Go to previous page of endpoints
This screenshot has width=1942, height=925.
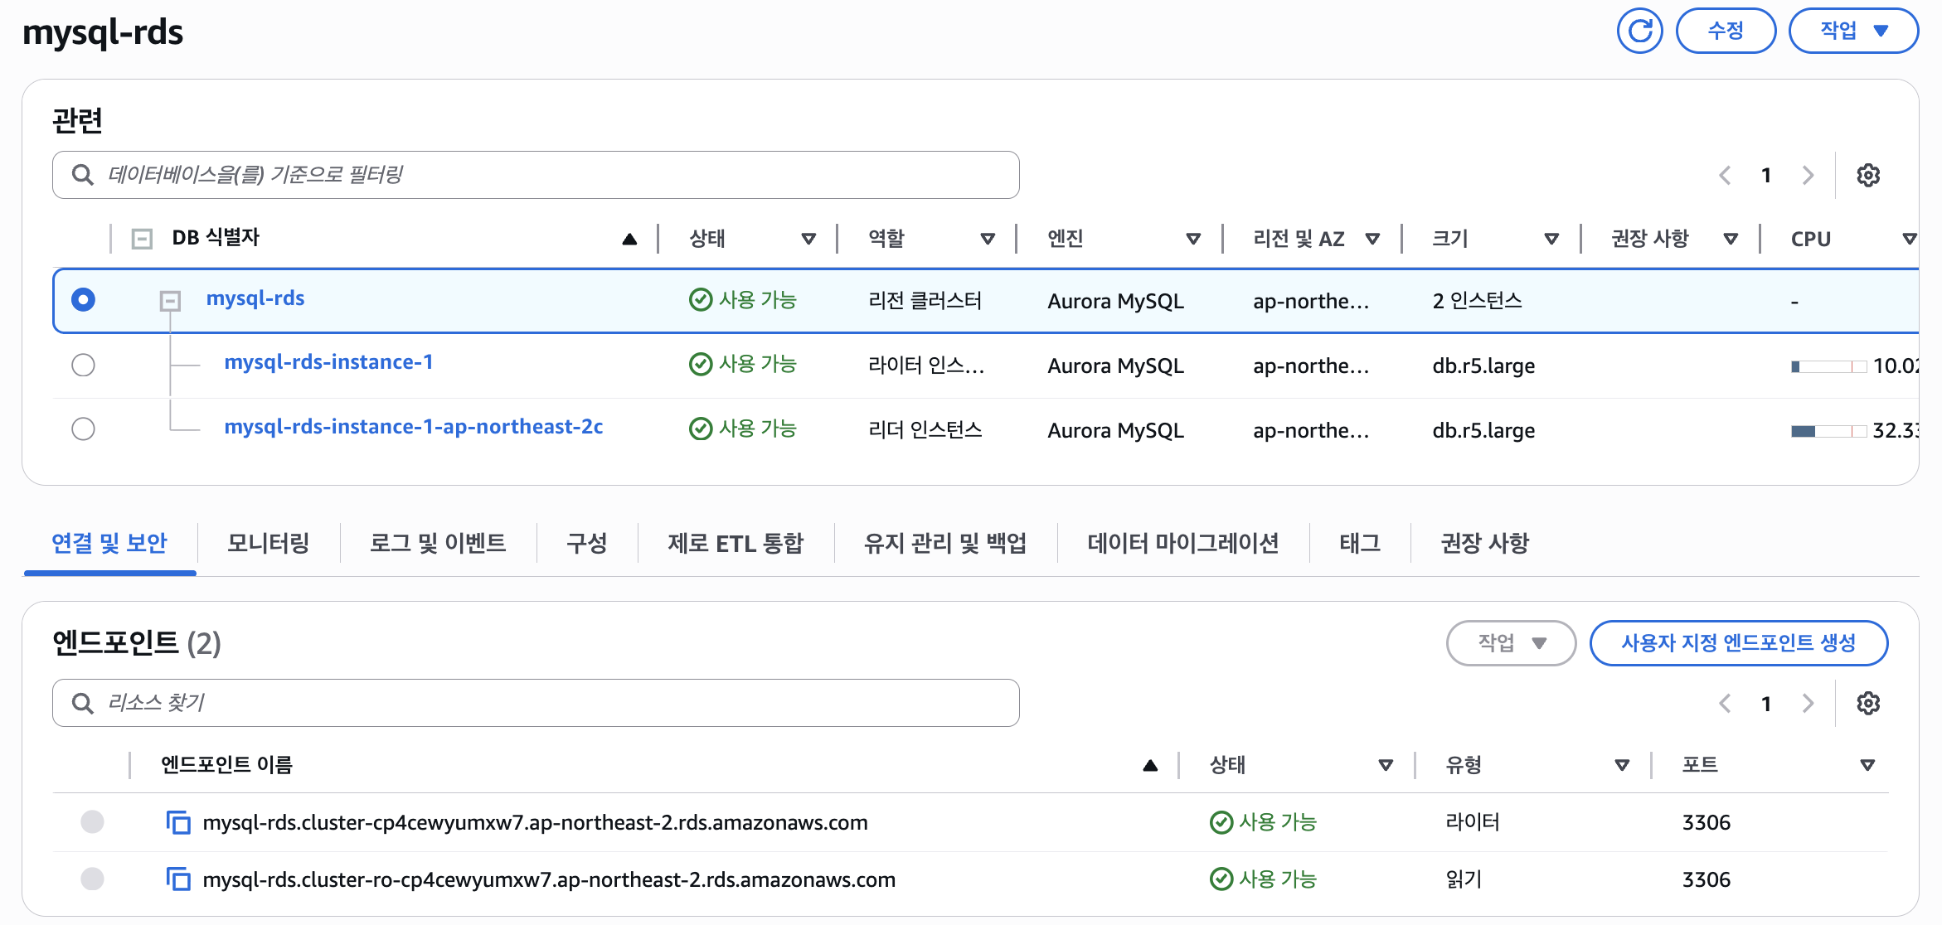tap(1725, 704)
